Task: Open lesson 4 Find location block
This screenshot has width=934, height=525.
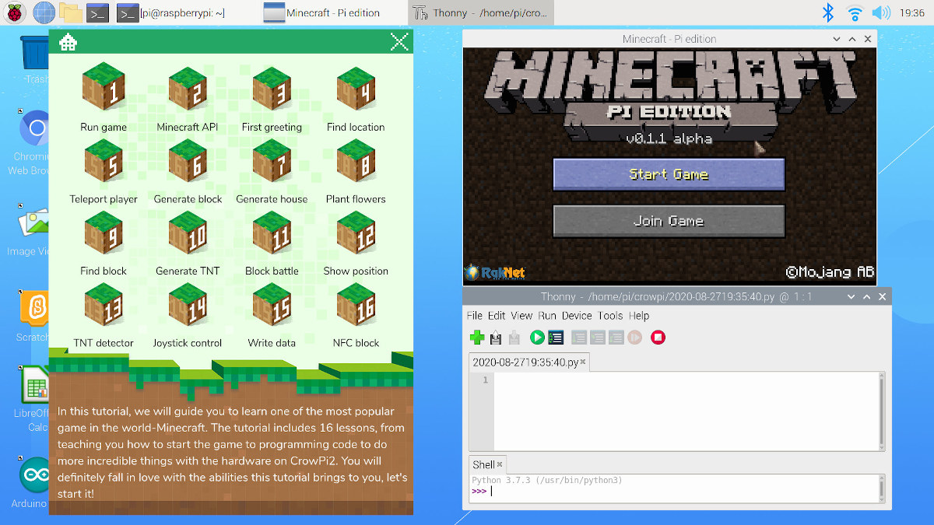Action: point(356,89)
